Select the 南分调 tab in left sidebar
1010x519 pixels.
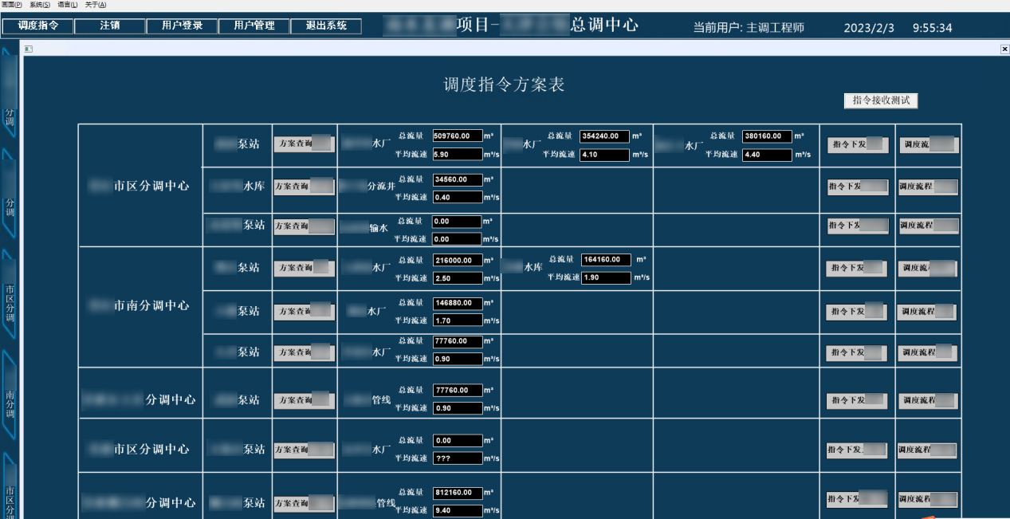pos(10,396)
